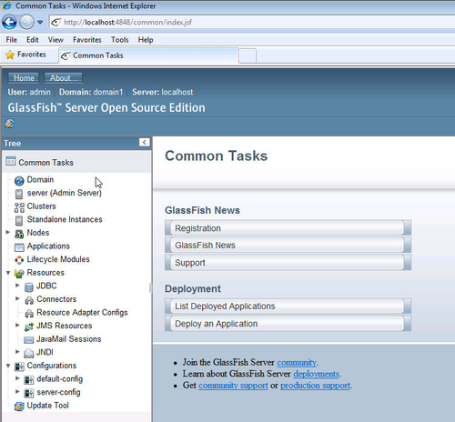
Task: Open Applications in the tree
Action: [x=48, y=246]
